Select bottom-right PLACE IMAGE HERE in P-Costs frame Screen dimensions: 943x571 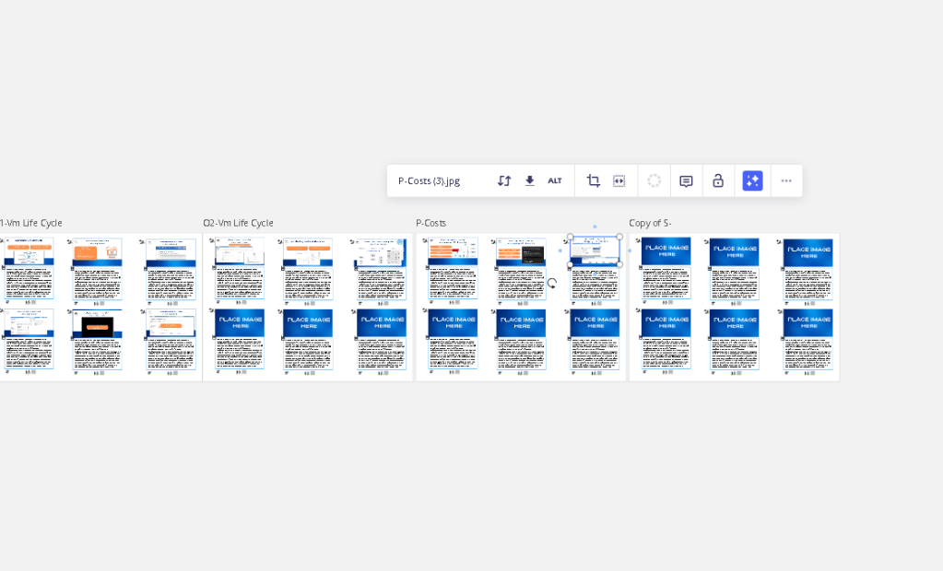tap(595, 323)
